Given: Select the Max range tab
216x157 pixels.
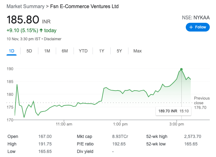Looking at the screenshot, I should pos(137,51).
